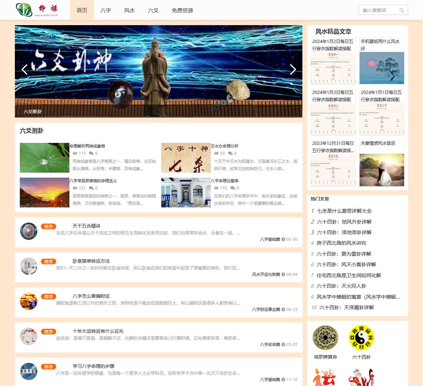This screenshot has width=423, height=386.
Task: Open the room interior thumbnail for 墓库
Action: tap(186, 193)
